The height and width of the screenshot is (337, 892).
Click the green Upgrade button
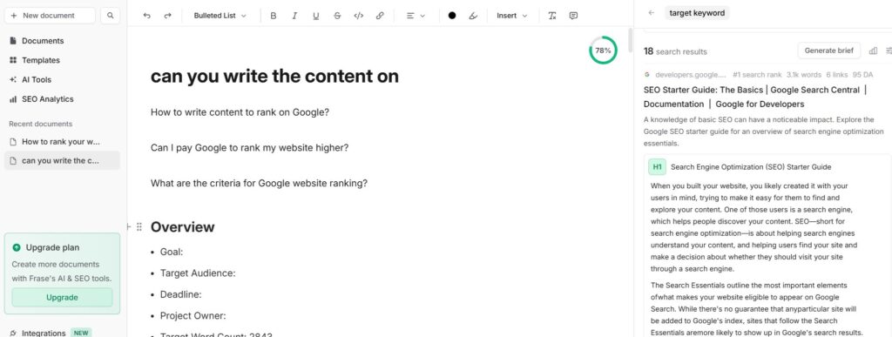62,297
